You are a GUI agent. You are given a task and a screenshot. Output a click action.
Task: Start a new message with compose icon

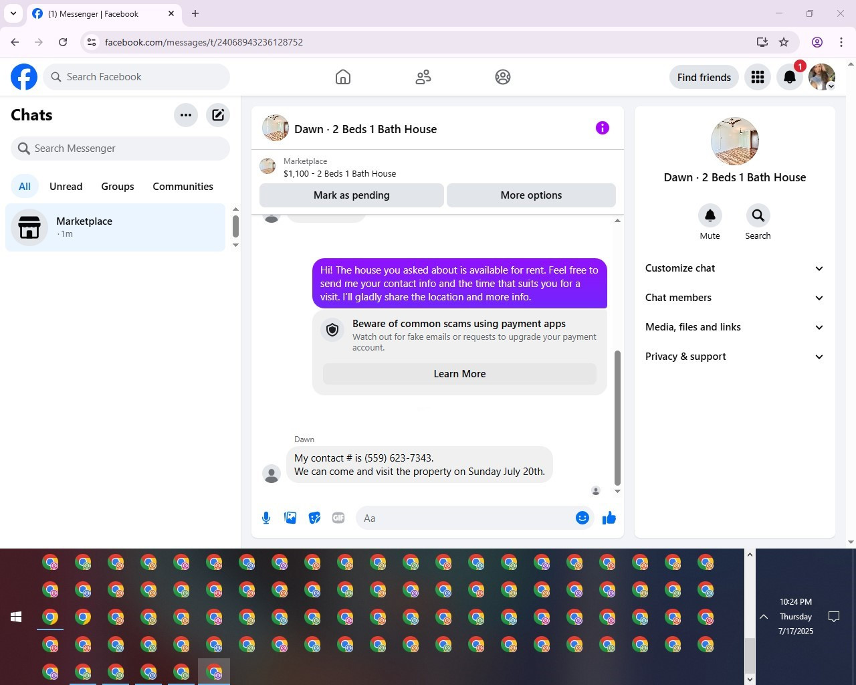coord(218,115)
